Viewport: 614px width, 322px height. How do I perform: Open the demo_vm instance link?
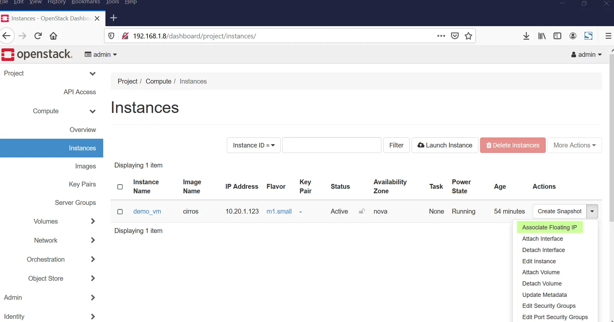coord(147,212)
